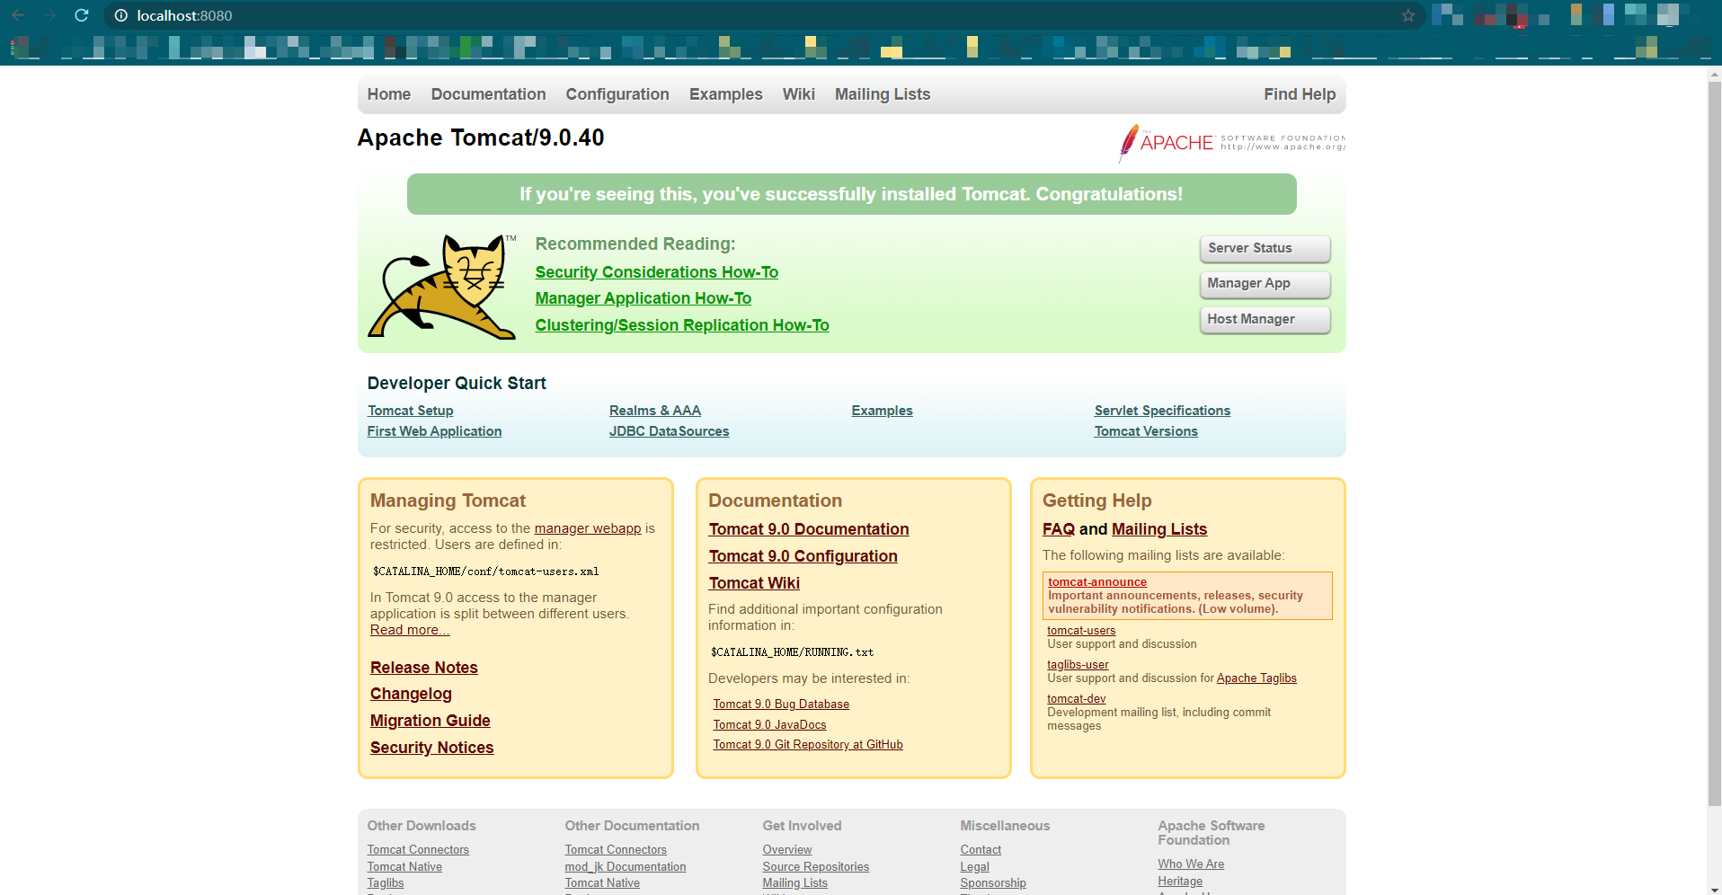Open the Servlet Specifications link
The image size is (1722, 895).
(1162, 411)
